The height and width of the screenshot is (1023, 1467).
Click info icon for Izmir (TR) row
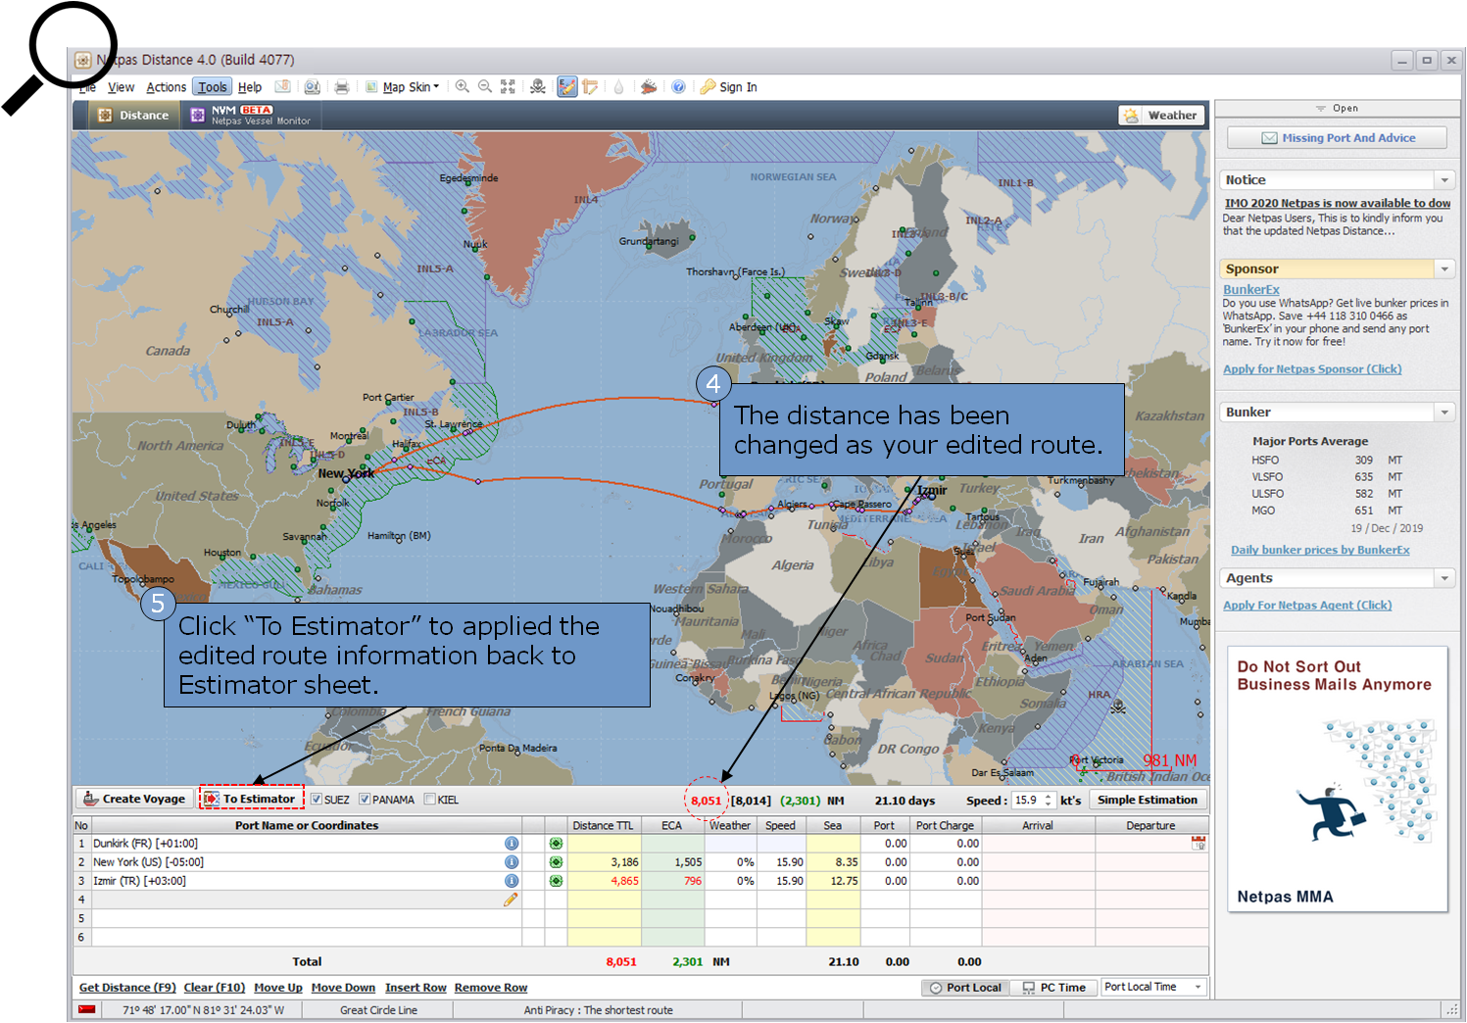click(512, 881)
